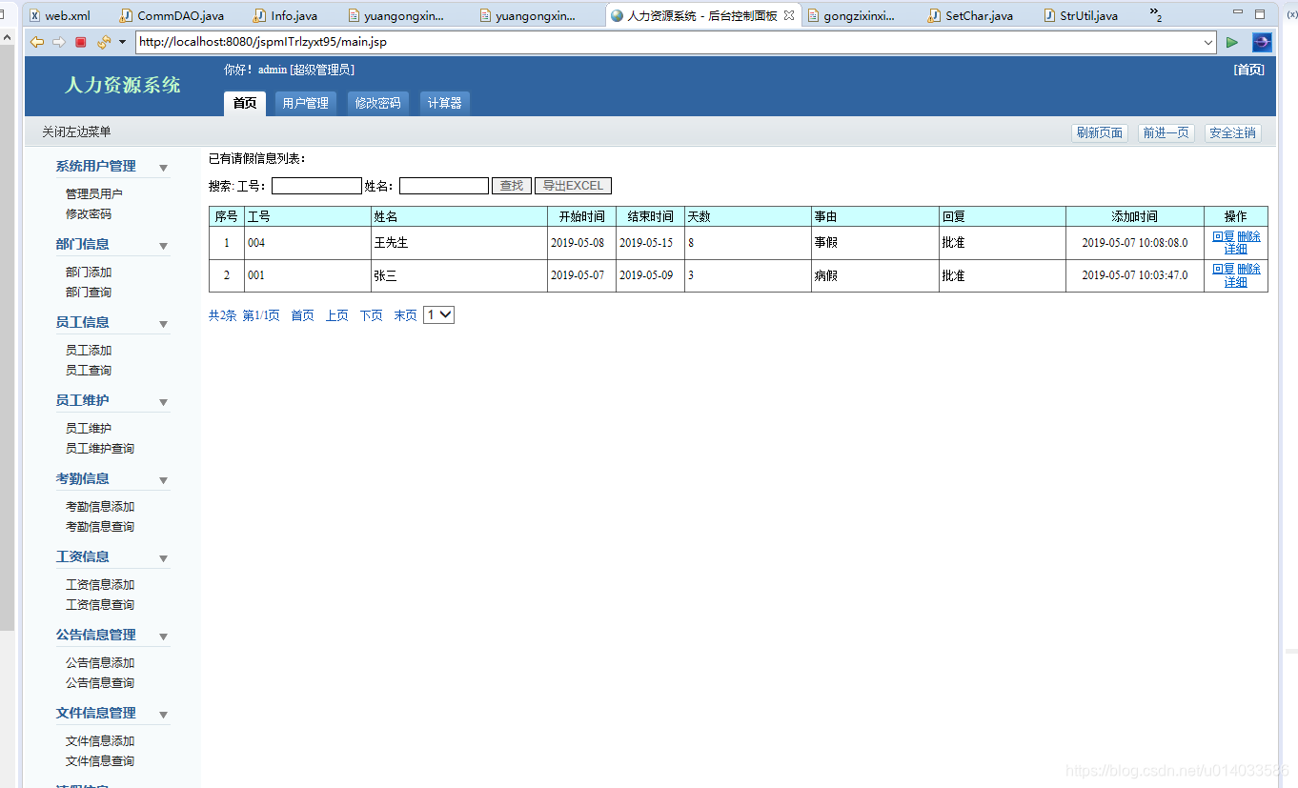The width and height of the screenshot is (1298, 788).
Task: Focus the 工号 search input field
Action: click(316, 186)
